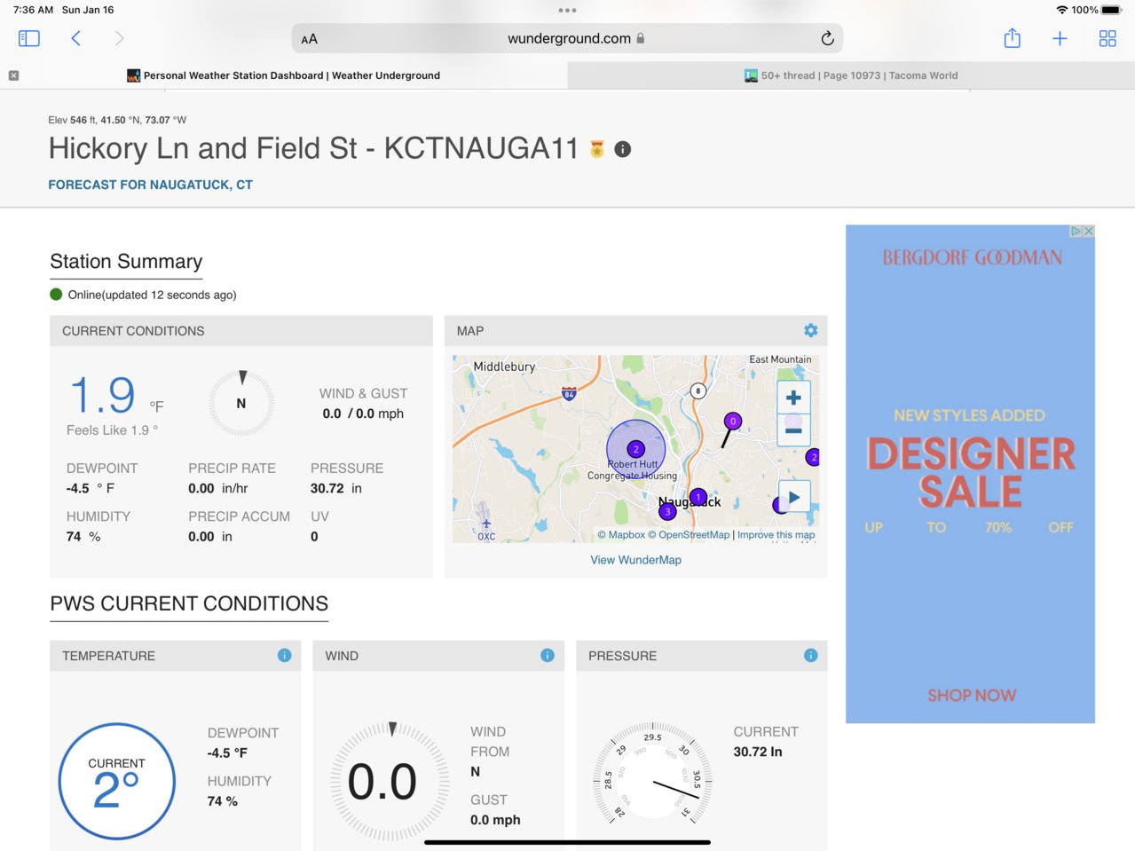Open the Share sheet icon
1135x851 pixels.
[x=1013, y=38]
